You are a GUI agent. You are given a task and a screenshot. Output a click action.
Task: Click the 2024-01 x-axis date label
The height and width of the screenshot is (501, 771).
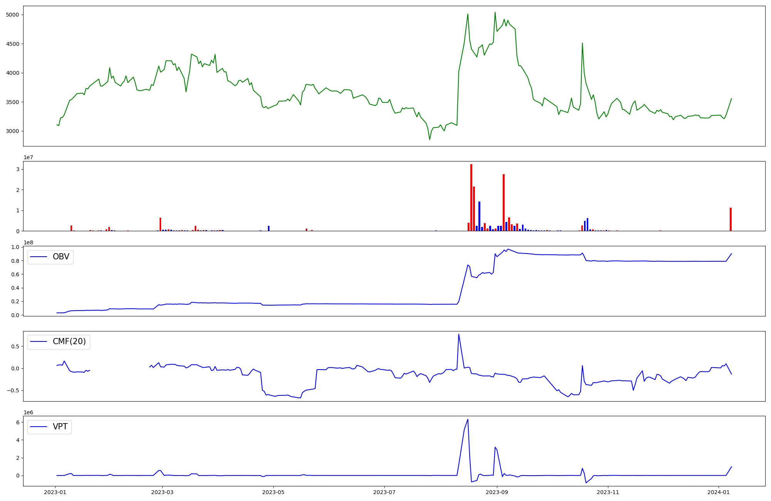(719, 492)
